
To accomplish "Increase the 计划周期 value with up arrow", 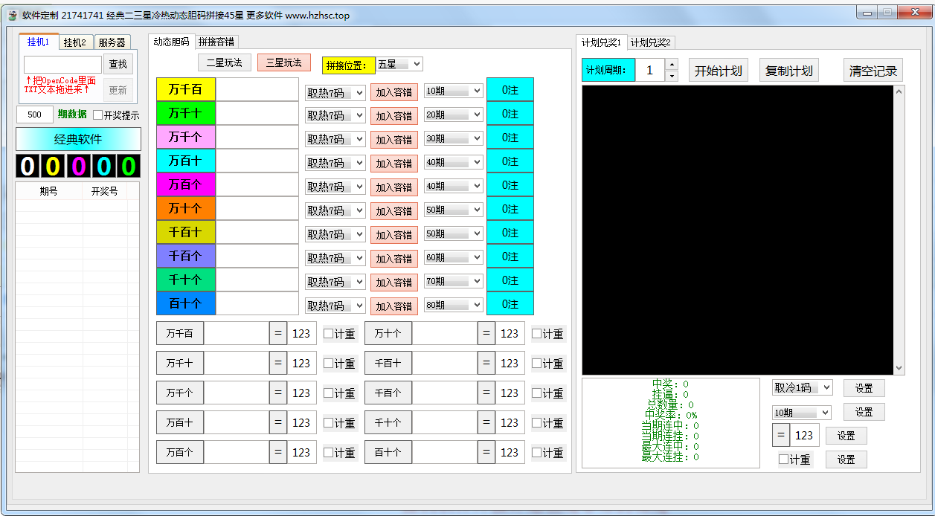I will [672, 65].
